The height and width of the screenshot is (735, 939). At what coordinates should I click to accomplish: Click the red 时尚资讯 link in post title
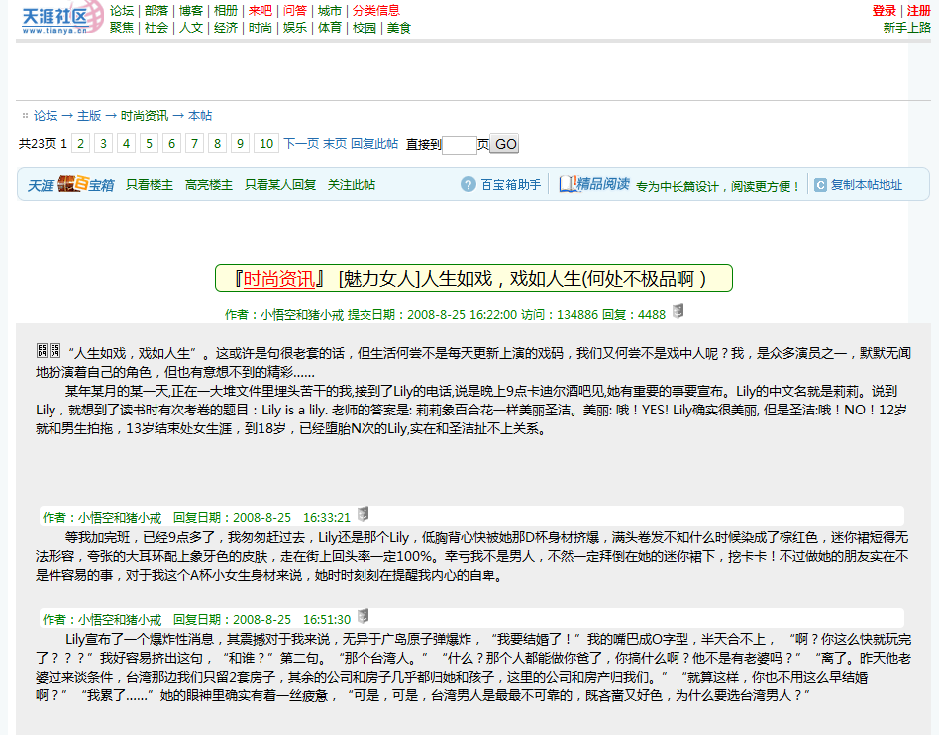[x=279, y=279]
